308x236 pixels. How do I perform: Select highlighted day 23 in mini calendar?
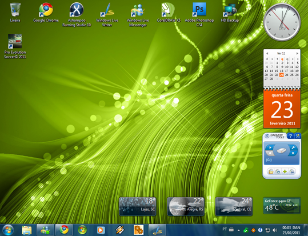coord(282,75)
